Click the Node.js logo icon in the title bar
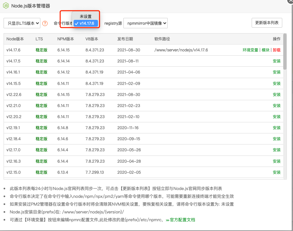The width and height of the screenshot is (293, 231). click(x=6, y=6)
